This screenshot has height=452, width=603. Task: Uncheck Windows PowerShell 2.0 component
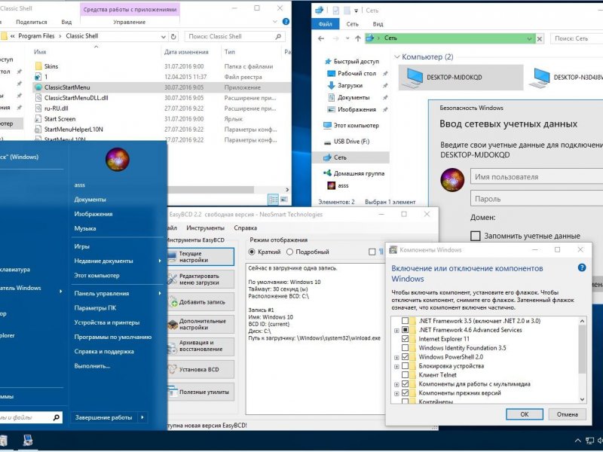pyautogui.click(x=405, y=356)
